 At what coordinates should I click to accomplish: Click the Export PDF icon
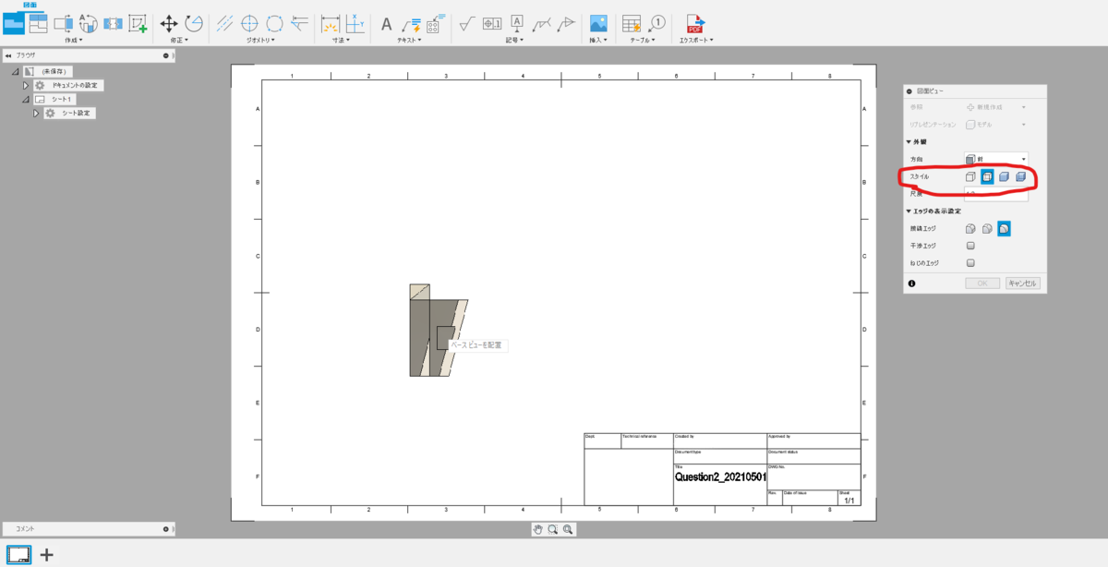coord(695,24)
